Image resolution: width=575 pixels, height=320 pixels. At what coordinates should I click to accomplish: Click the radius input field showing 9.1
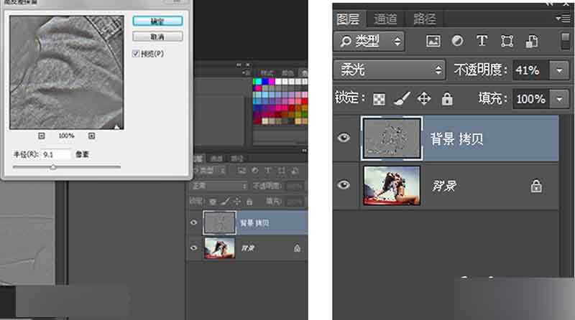(x=56, y=154)
